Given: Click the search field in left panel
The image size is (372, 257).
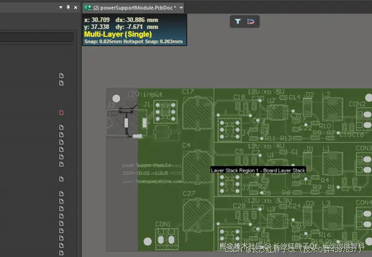Looking at the screenshot, I should coord(37,37).
